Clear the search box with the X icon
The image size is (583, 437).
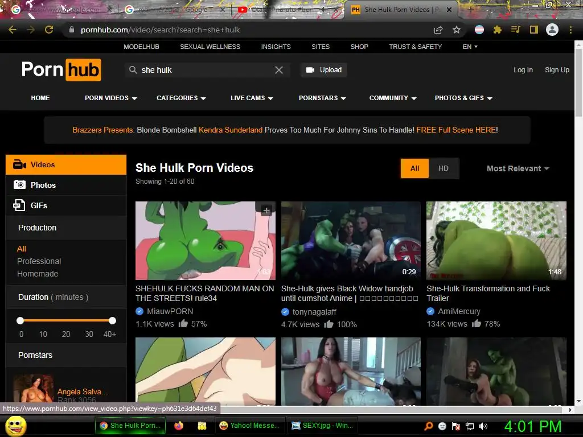(x=279, y=70)
